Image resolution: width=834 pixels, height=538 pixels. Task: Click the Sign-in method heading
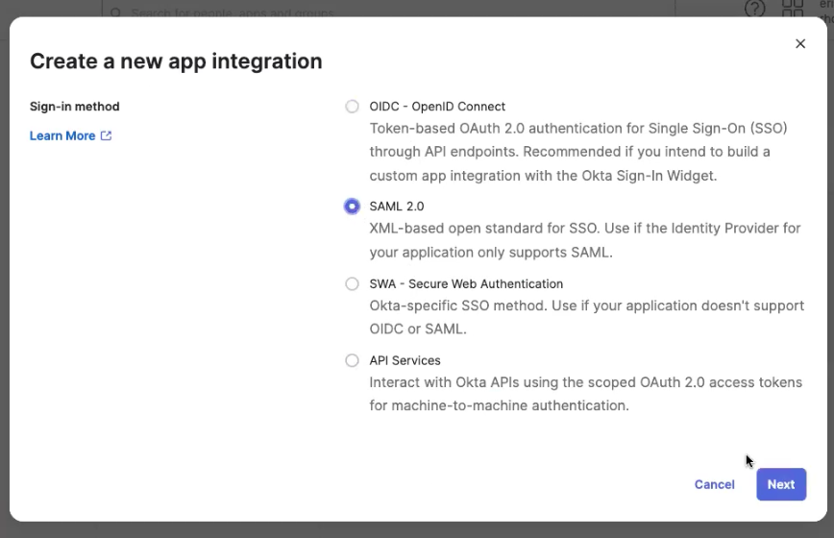point(75,107)
